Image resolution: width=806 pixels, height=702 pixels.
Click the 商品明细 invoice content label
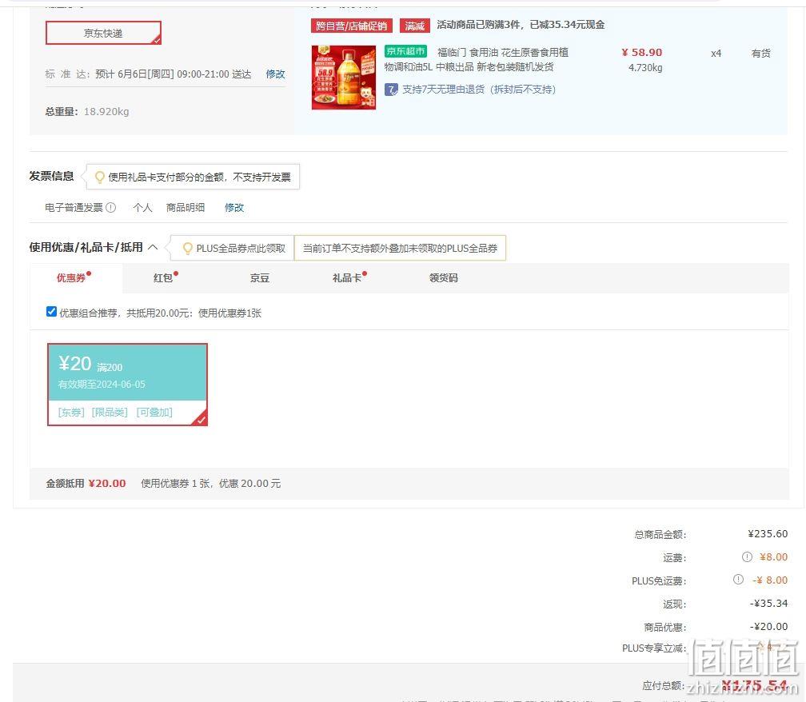(x=186, y=208)
